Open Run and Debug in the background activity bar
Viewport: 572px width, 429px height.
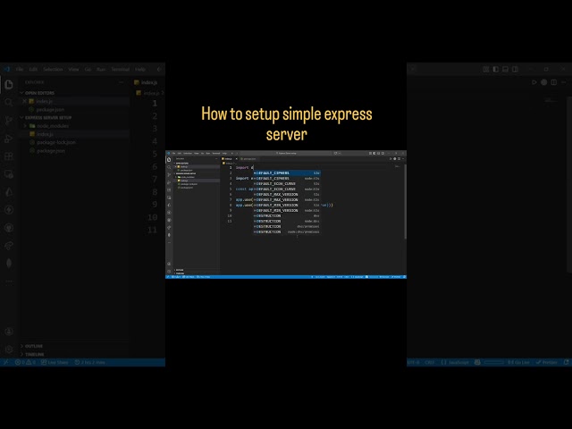[9, 139]
